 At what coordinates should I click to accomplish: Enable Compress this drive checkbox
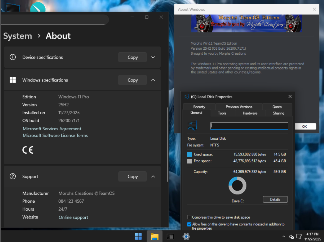click(189, 217)
